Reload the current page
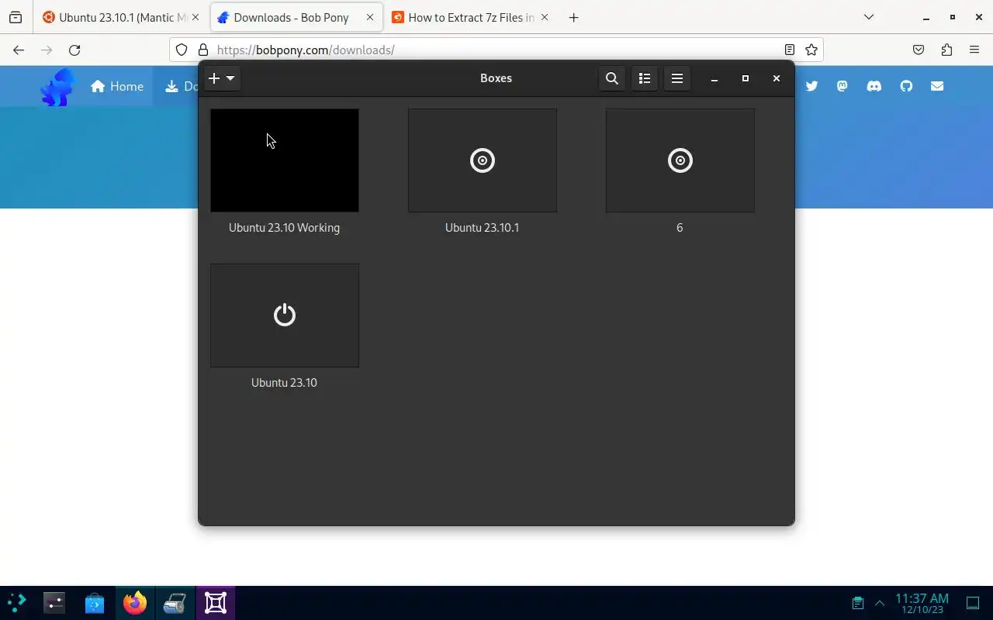Image resolution: width=993 pixels, height=620 pixels. click(74, 50)
